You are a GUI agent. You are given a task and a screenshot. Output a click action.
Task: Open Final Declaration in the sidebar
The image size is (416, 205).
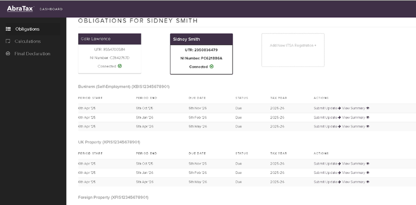point(32,54)
